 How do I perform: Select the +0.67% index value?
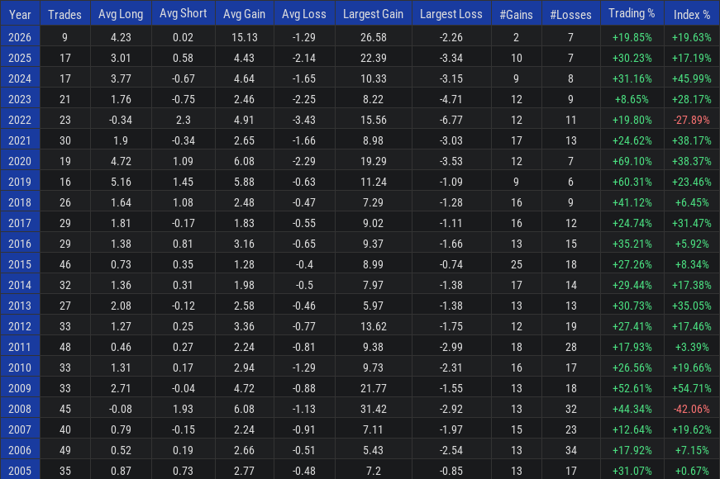point(692,471)
